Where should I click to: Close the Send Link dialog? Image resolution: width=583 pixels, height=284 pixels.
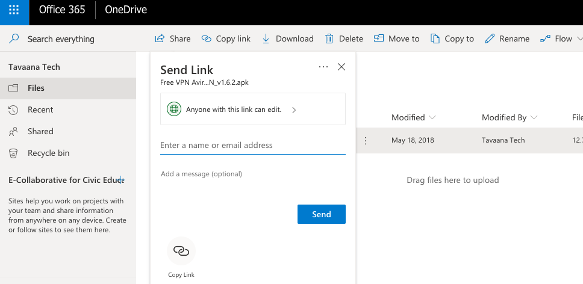(341, 67)
